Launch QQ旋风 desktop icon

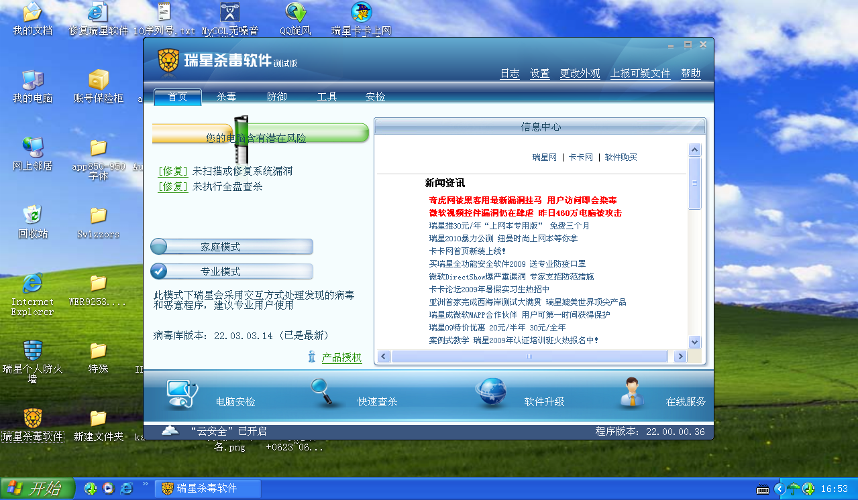pyautogui.click(x=296, y=12)
